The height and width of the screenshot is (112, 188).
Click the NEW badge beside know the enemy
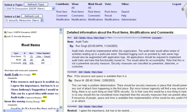click(x=43, y=101)
